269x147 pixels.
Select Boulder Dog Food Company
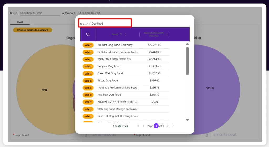tap(88, 45)
